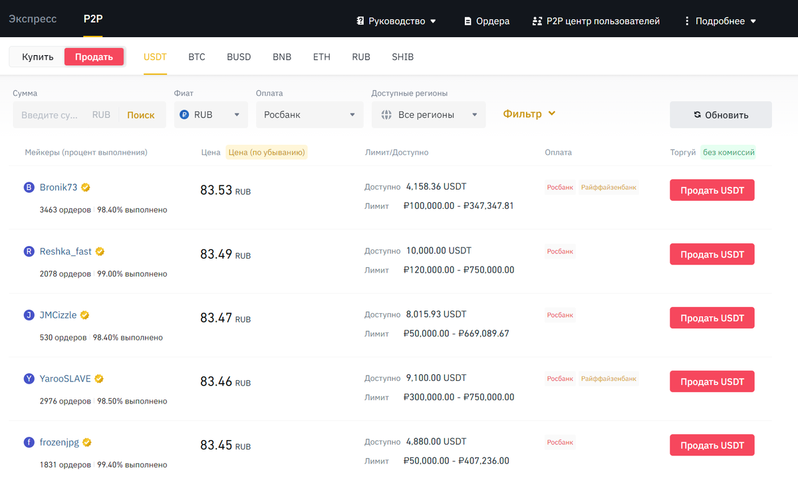Open Ордера page
Screen dimensions: 798x484
tap(487, 21)
